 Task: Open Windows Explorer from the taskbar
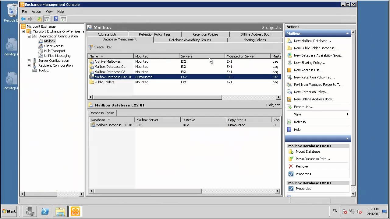[60, 211]
